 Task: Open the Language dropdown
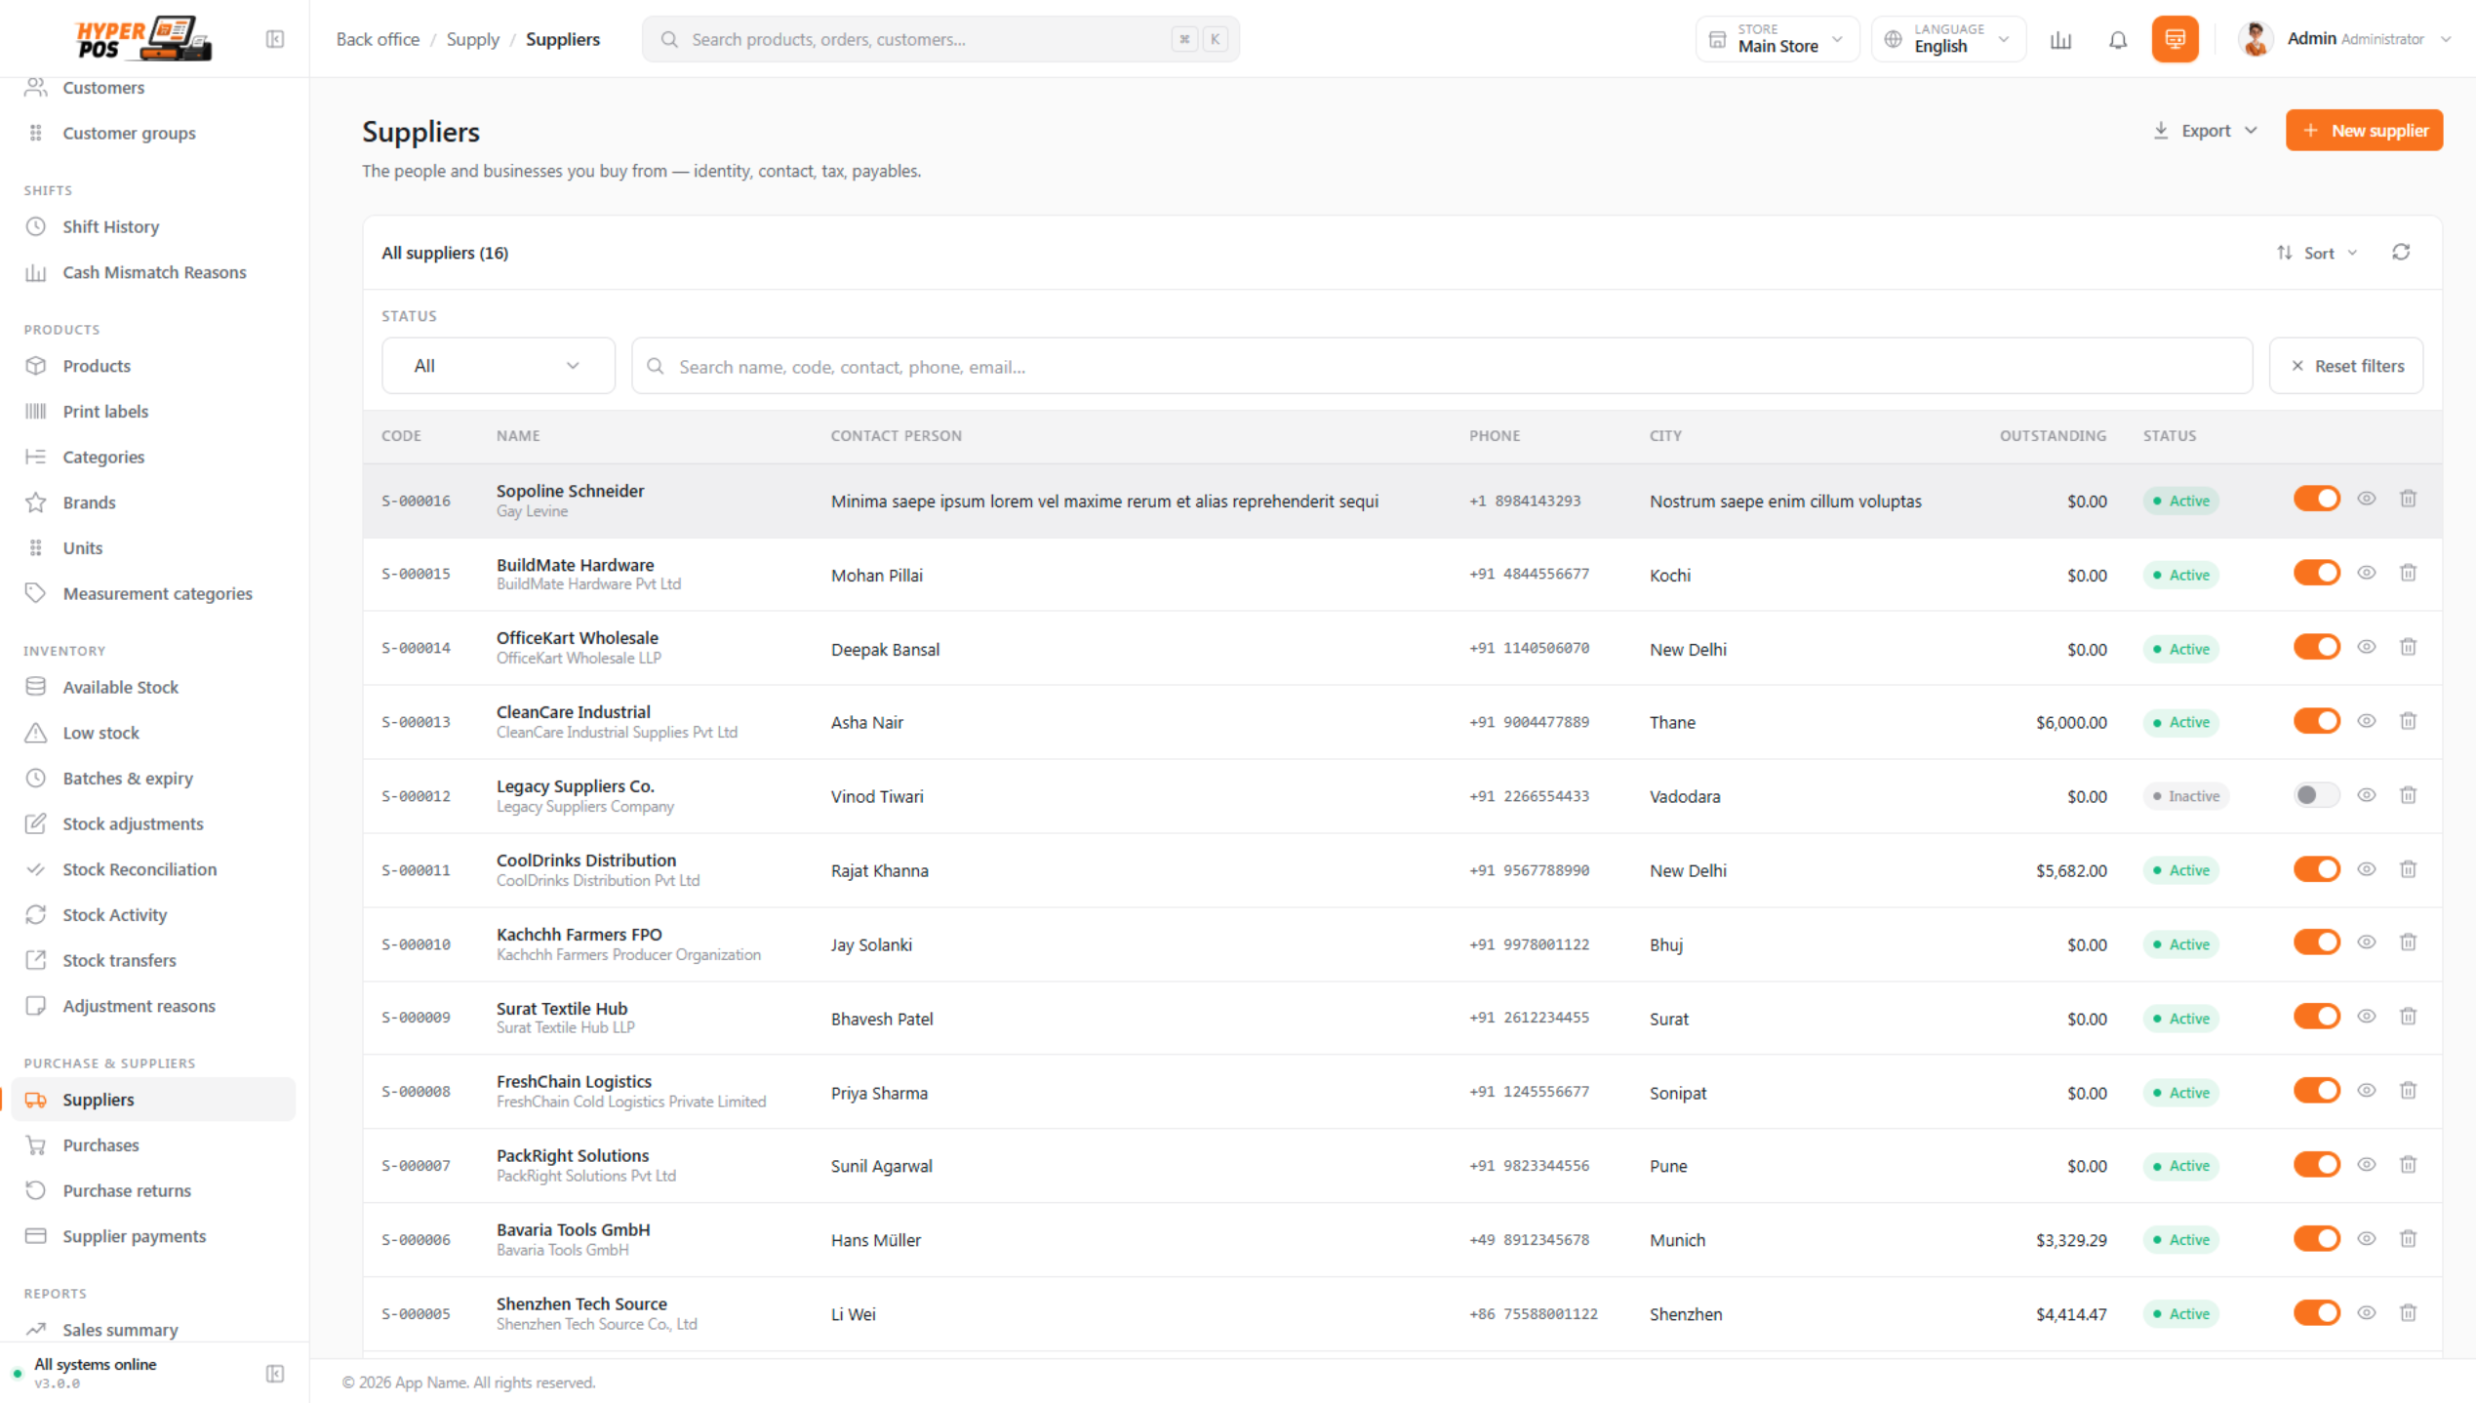[x=1949, y=39]
